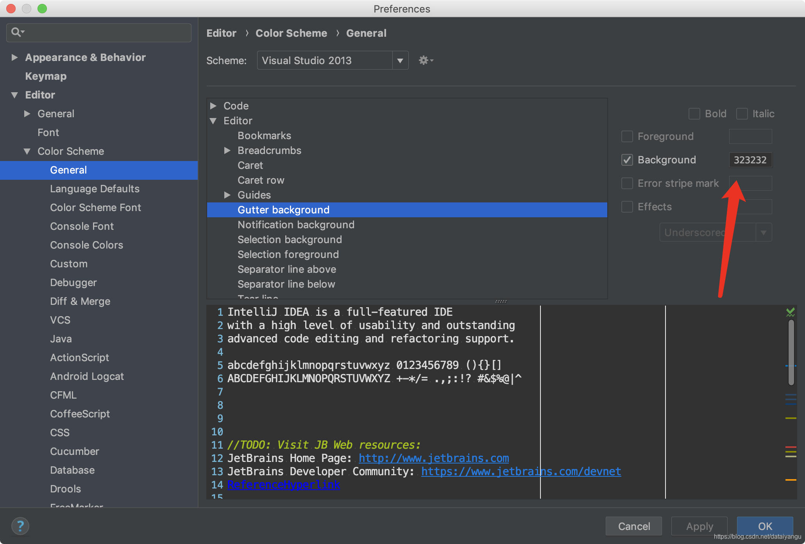
Task: Open the Scheme dropdown list
Action: pos(400,61)
